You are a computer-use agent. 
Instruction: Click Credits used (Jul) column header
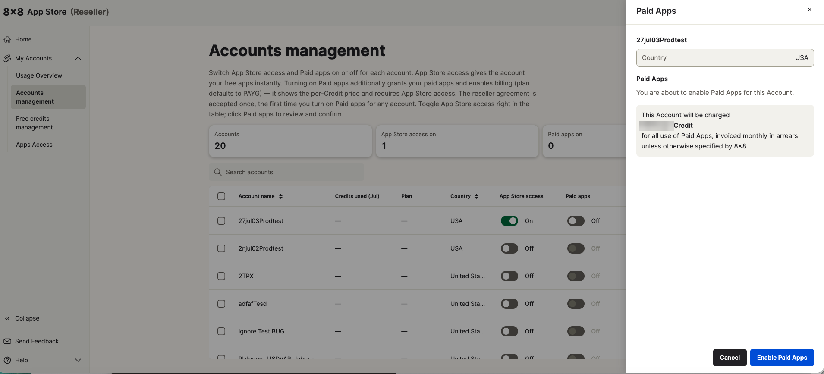pyautogui.click(x=357, y=196)
